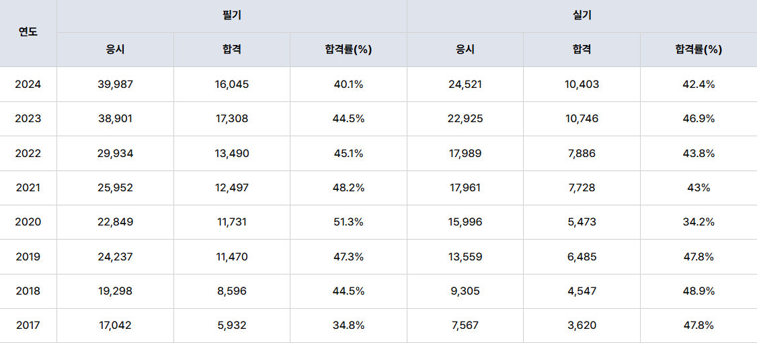Click the 필기 합격률(%) column header
Screen dimensions: 757x343
348,50
